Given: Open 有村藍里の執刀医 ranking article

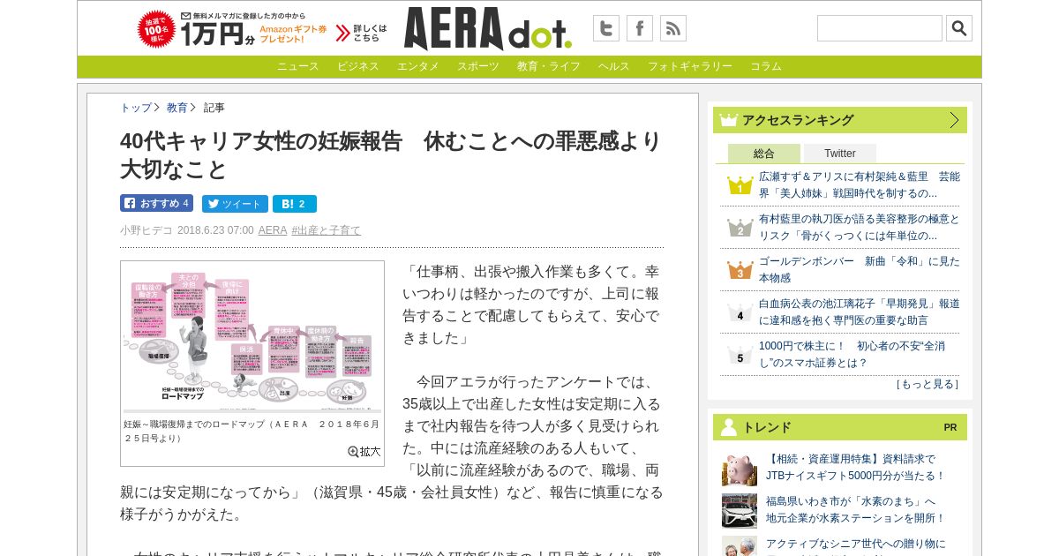Looking at the screenshot, I should [x=860, y=228].
